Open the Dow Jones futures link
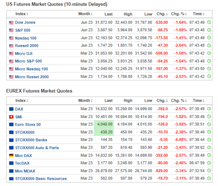Viewport: 218px width, 186px height. pos(25,22)
